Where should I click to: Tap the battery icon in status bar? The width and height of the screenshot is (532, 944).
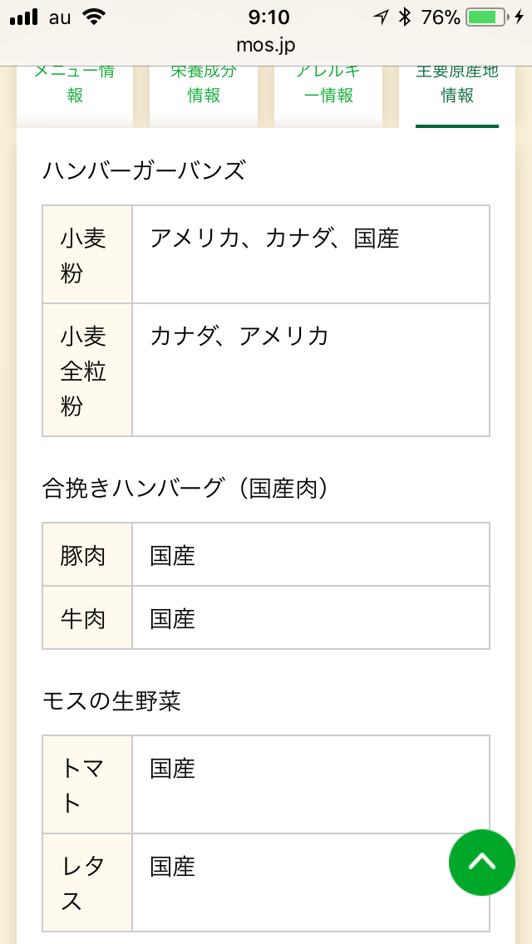tap(488, 17)
